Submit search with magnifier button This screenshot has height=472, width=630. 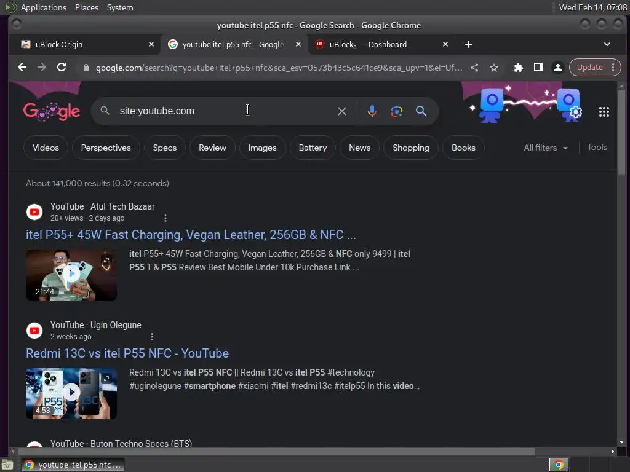(x=421, y=111)
